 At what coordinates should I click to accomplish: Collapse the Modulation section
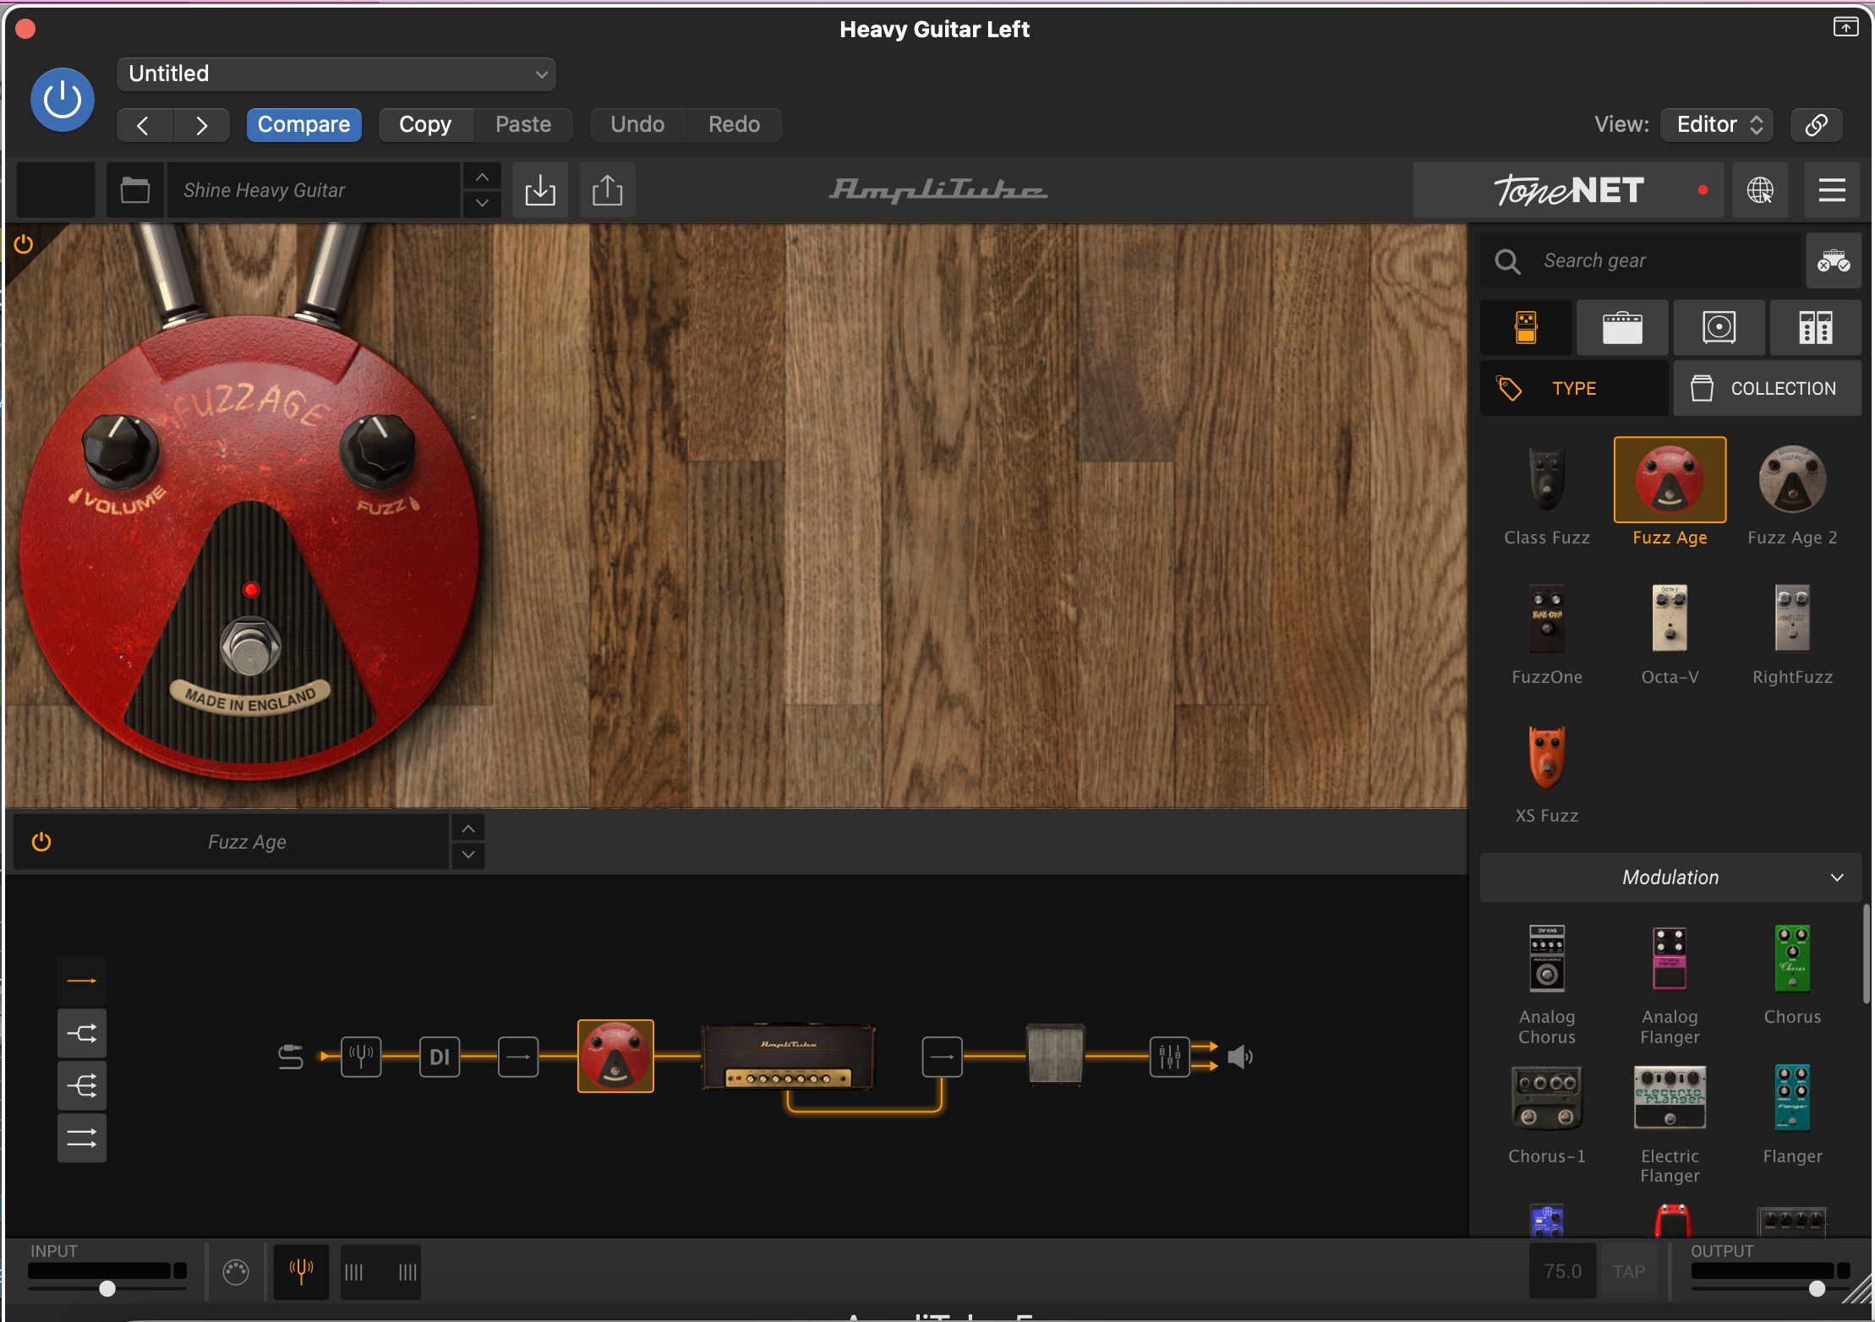point(1670,877)
